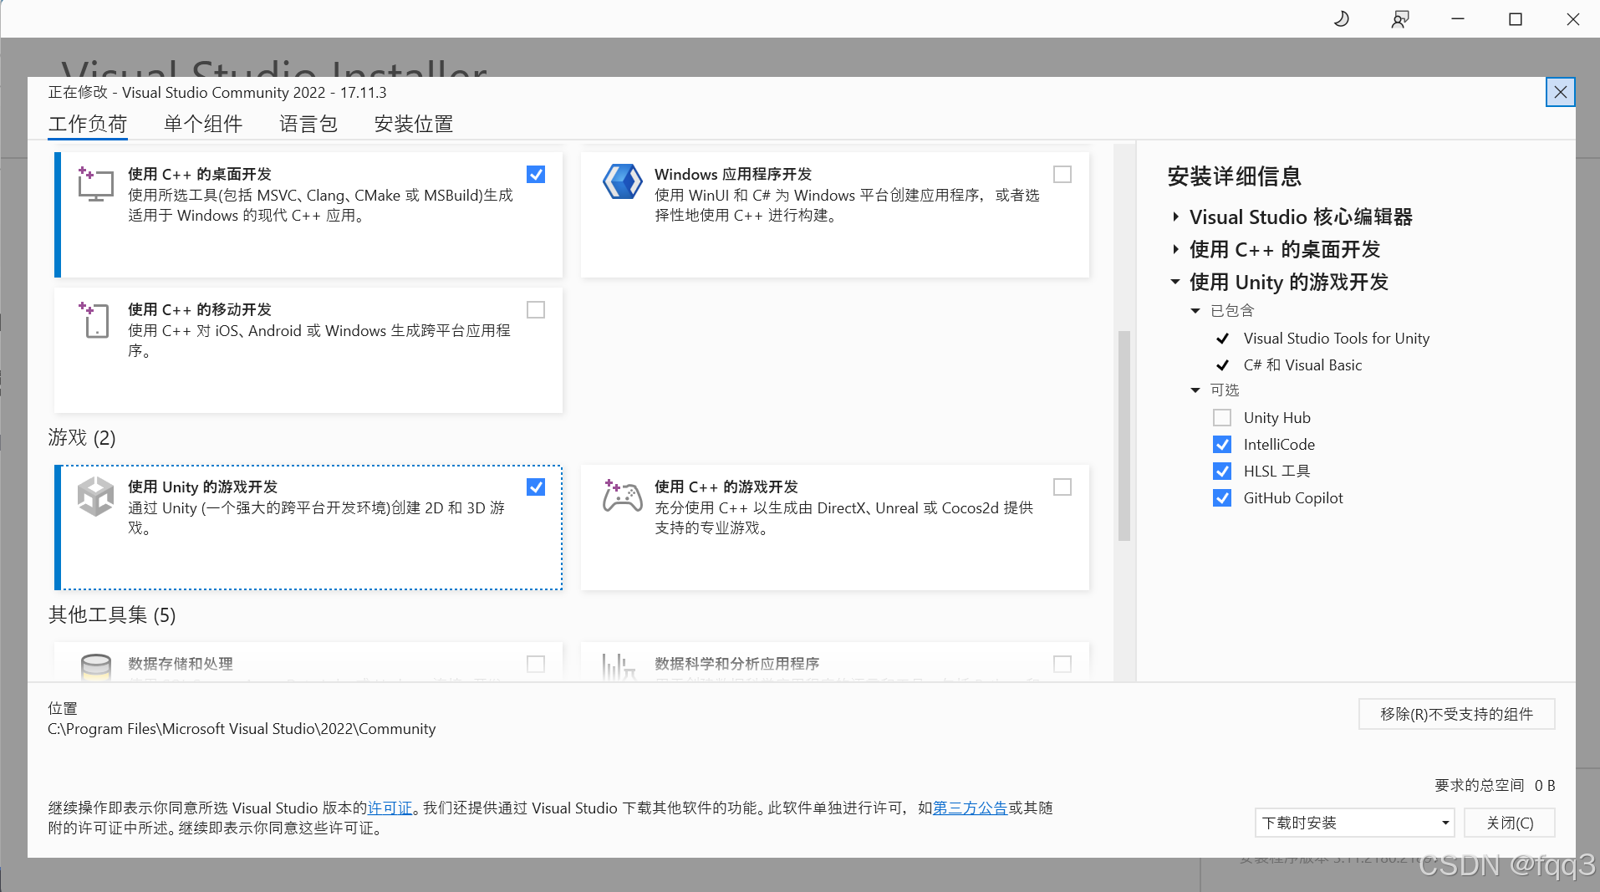Check Windows 应用程序开发 workload
The image size is (1600, 892).
pos(1062,174)
